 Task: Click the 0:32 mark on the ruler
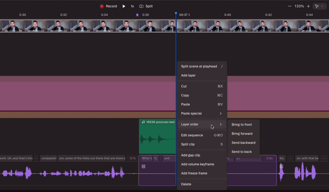[x=63, y=15]
